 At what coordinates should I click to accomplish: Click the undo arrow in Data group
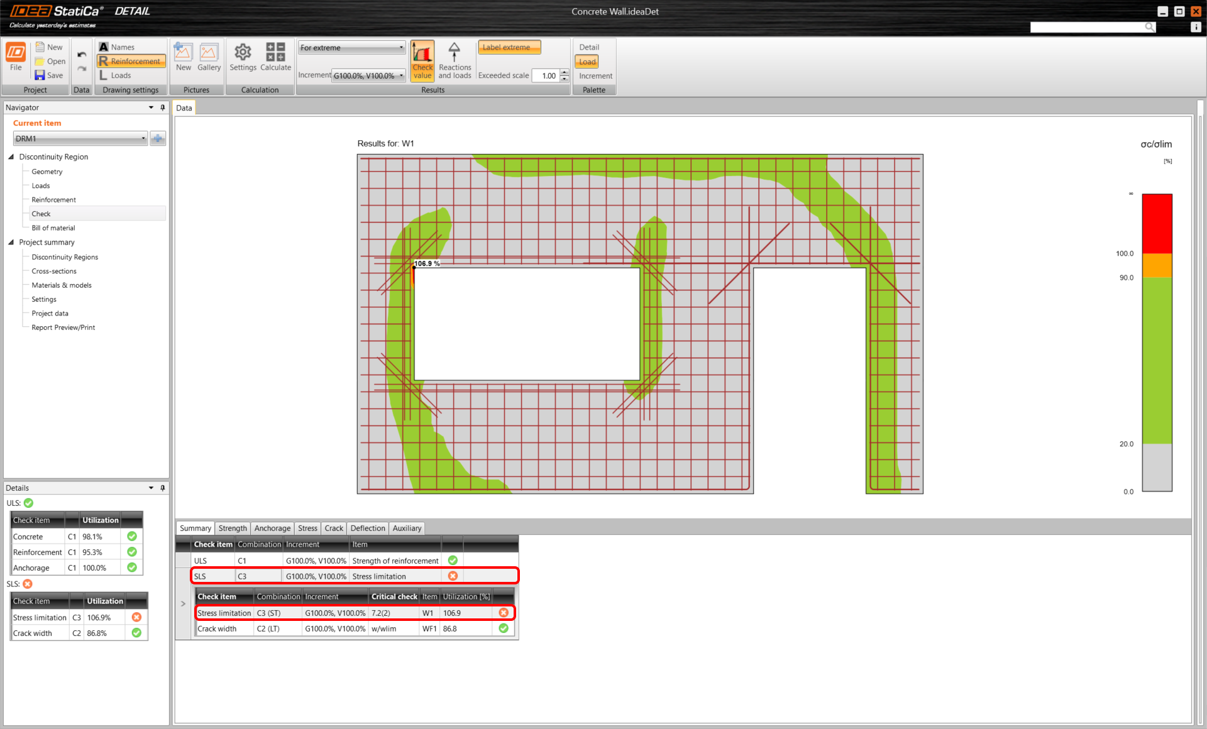(82, 55)
